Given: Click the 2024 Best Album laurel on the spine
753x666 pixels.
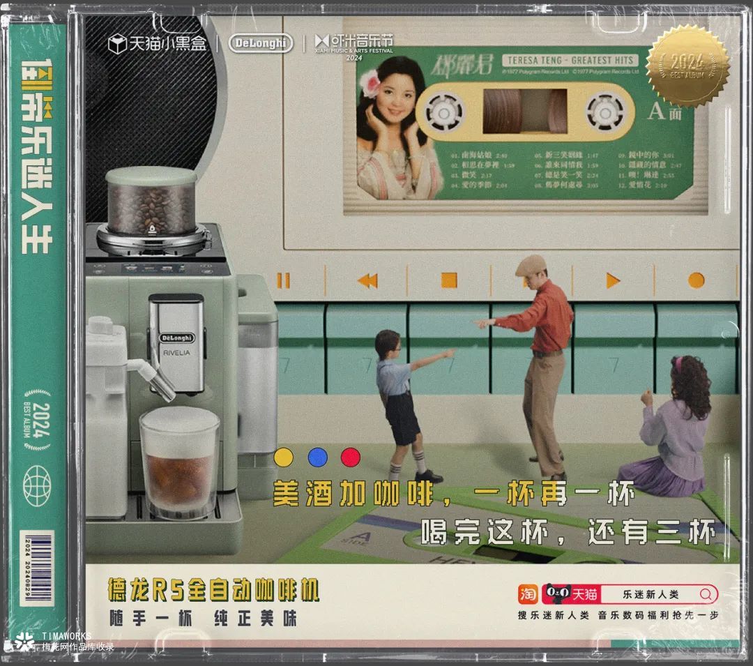Looking at the screenshot, I should 37,420.
